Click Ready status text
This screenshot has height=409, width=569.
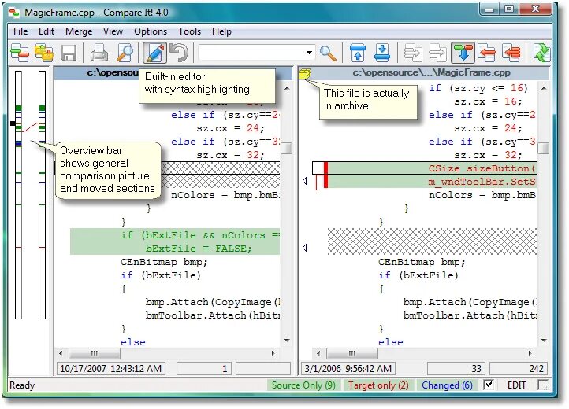pos(22,385)
